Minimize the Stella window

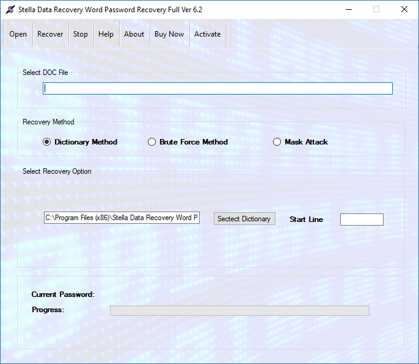click(x=349, y=9)
